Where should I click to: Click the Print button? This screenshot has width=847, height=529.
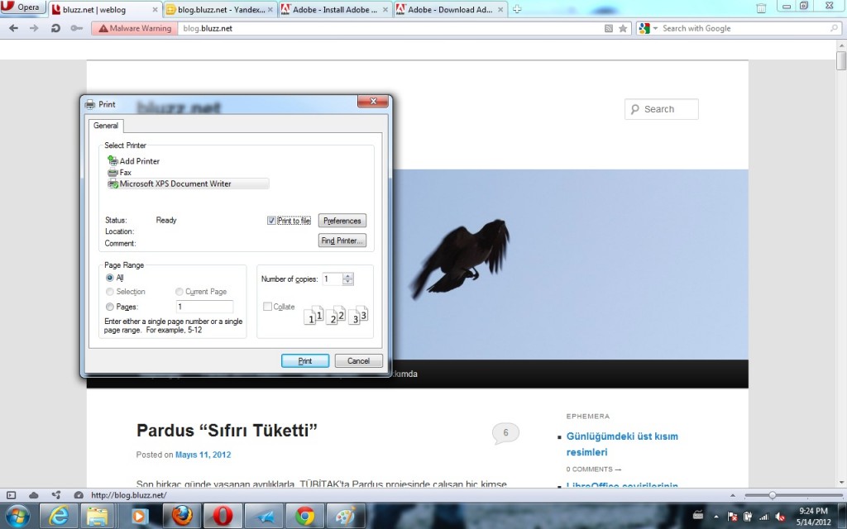click(x=305, y=360)
